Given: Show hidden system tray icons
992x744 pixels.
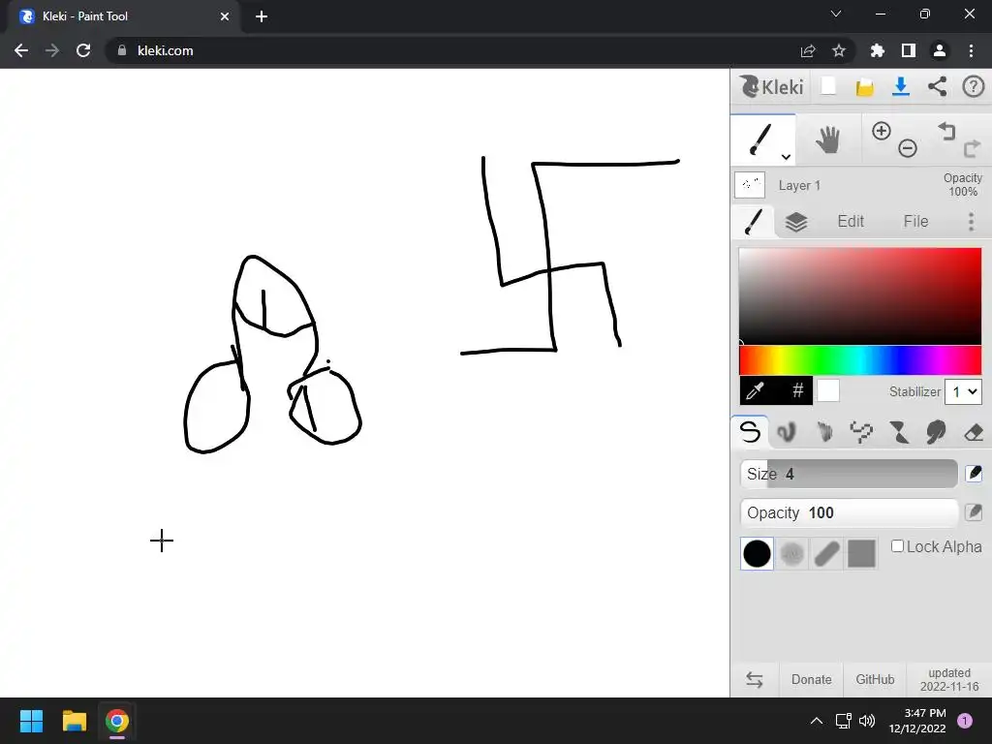Looking at the screenshot, I should point(816,721).
